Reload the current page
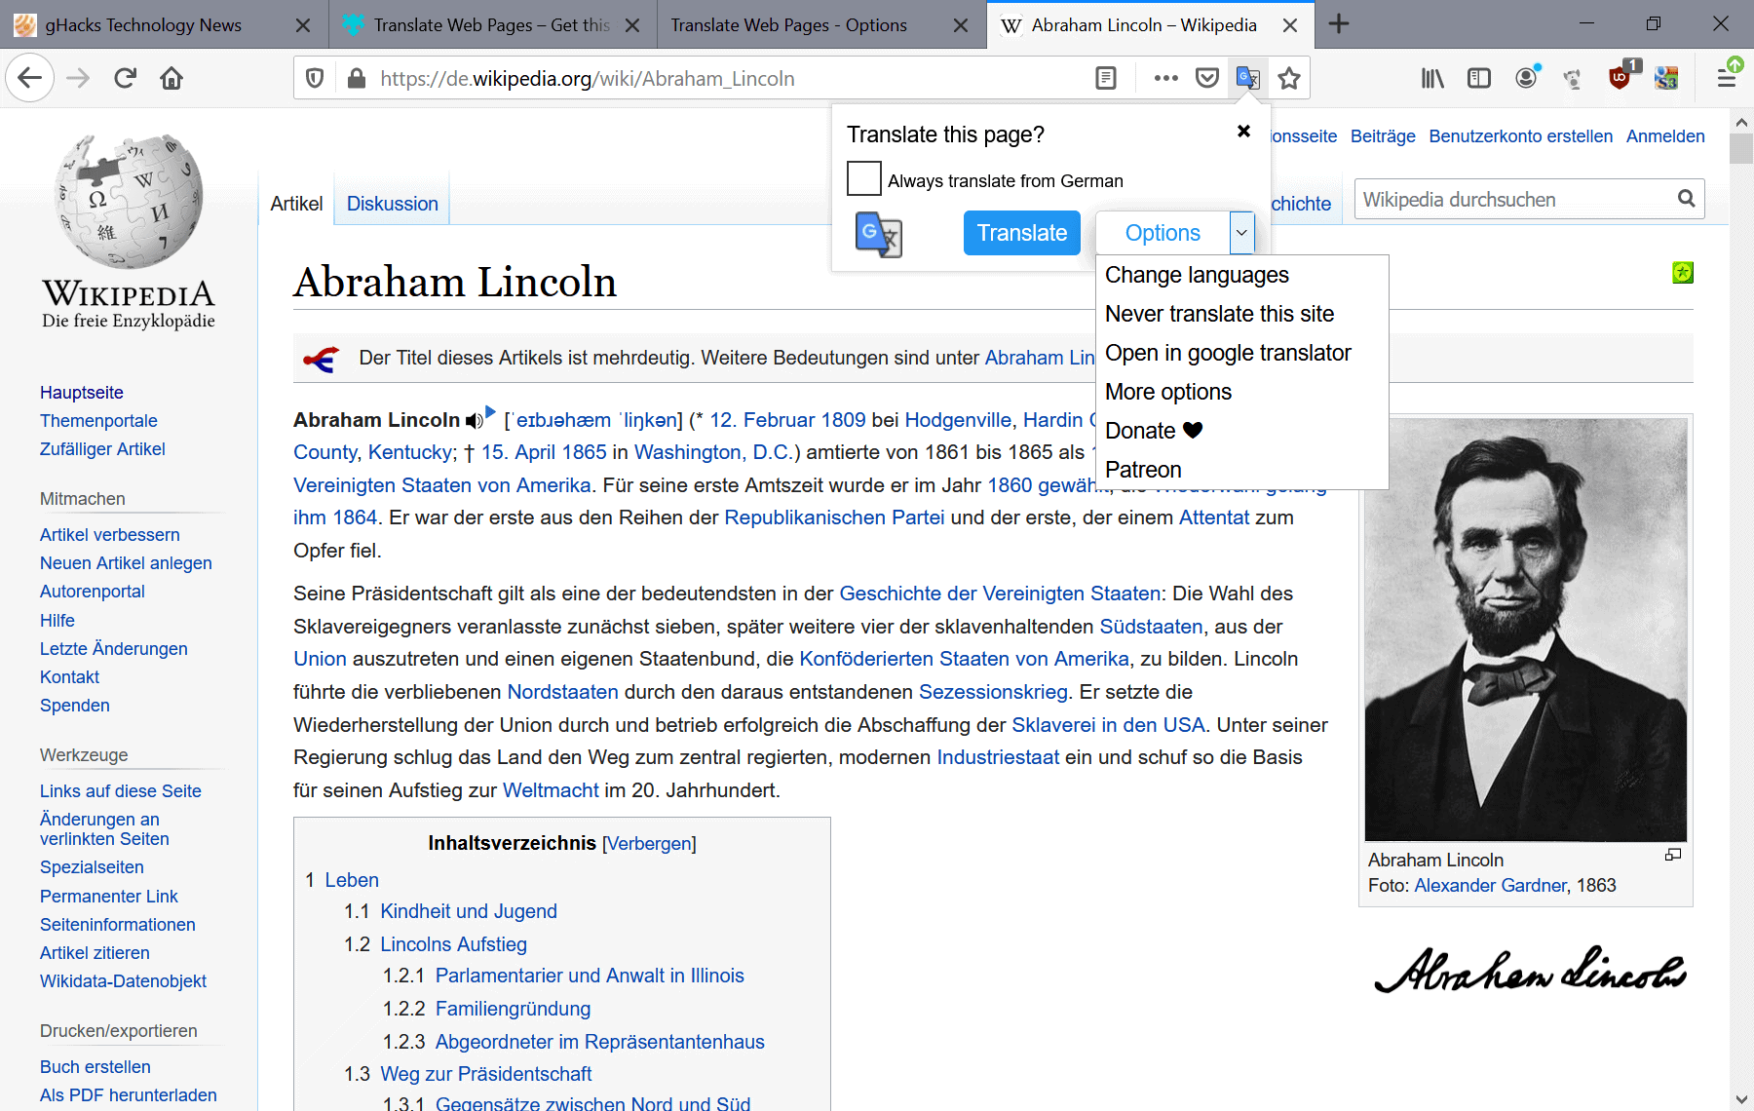The width and height of the screenshot is (1754, 1111). click(x=125, y=78)
